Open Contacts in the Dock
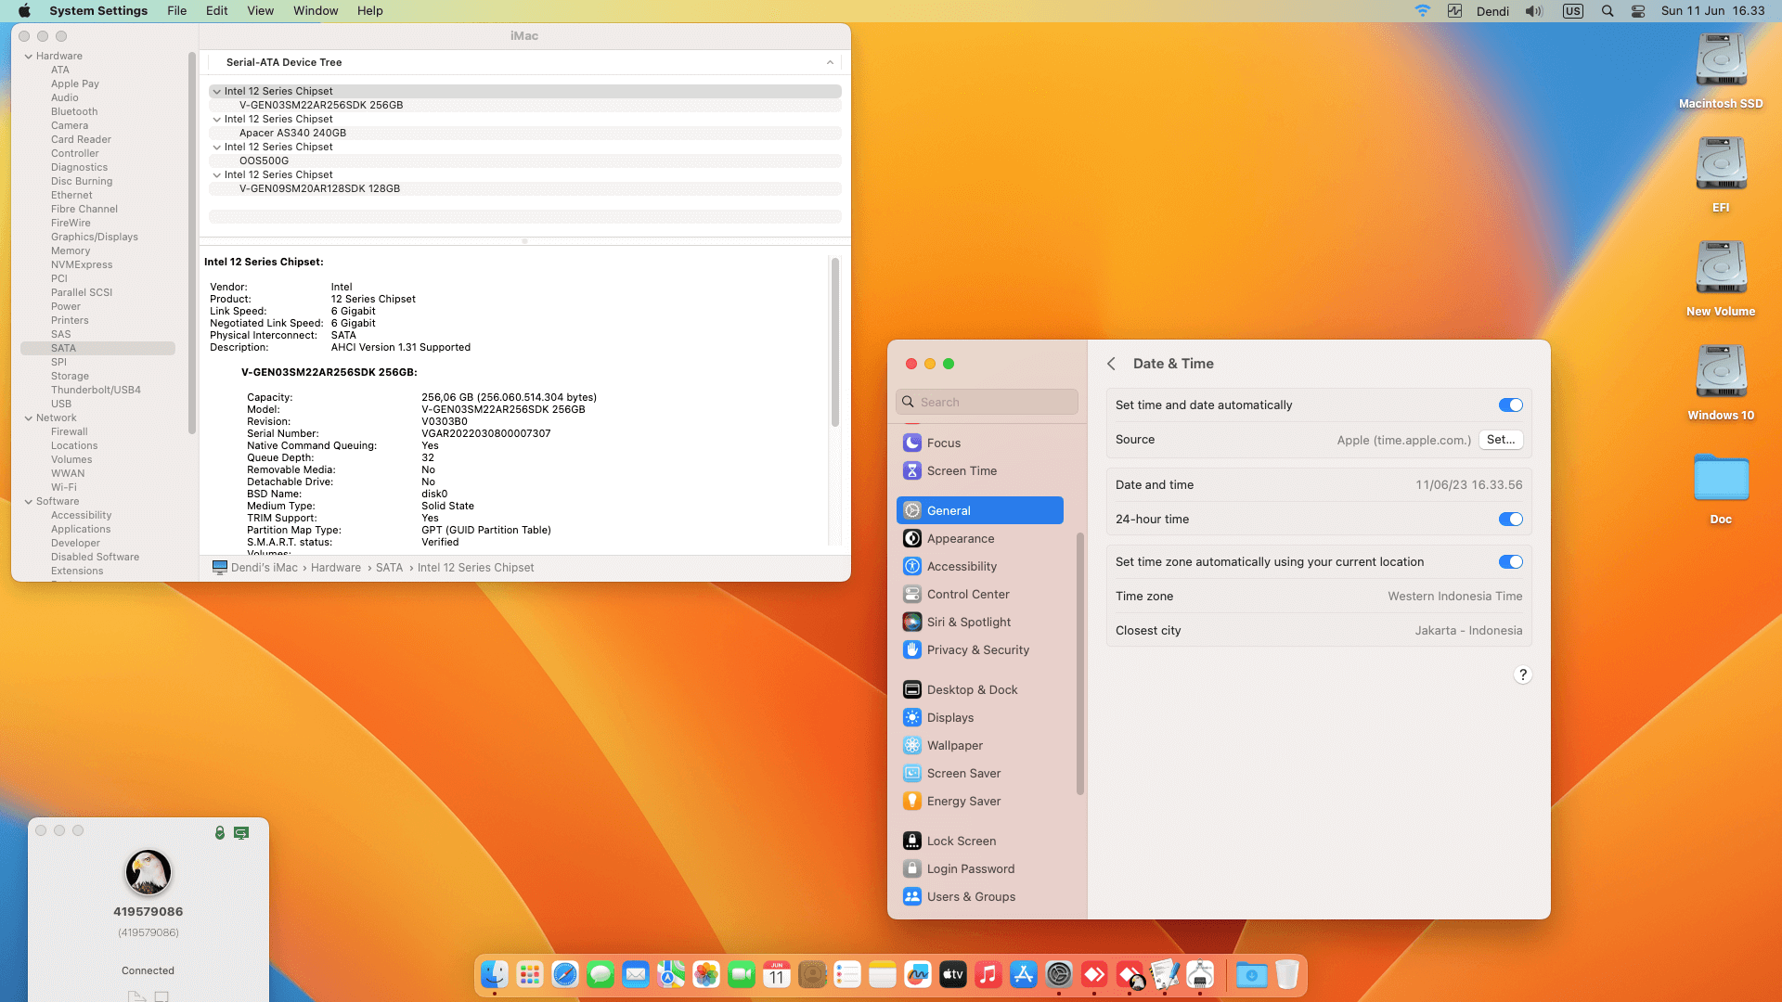 pos(812,975)
